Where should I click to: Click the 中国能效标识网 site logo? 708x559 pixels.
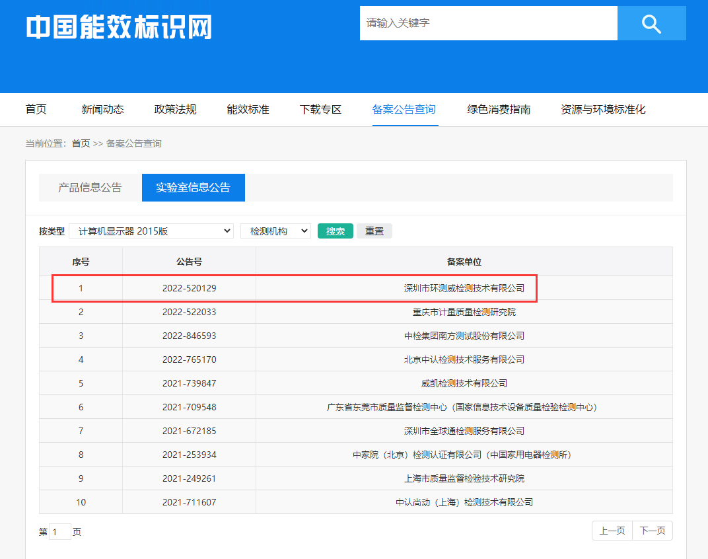[119, 27]
